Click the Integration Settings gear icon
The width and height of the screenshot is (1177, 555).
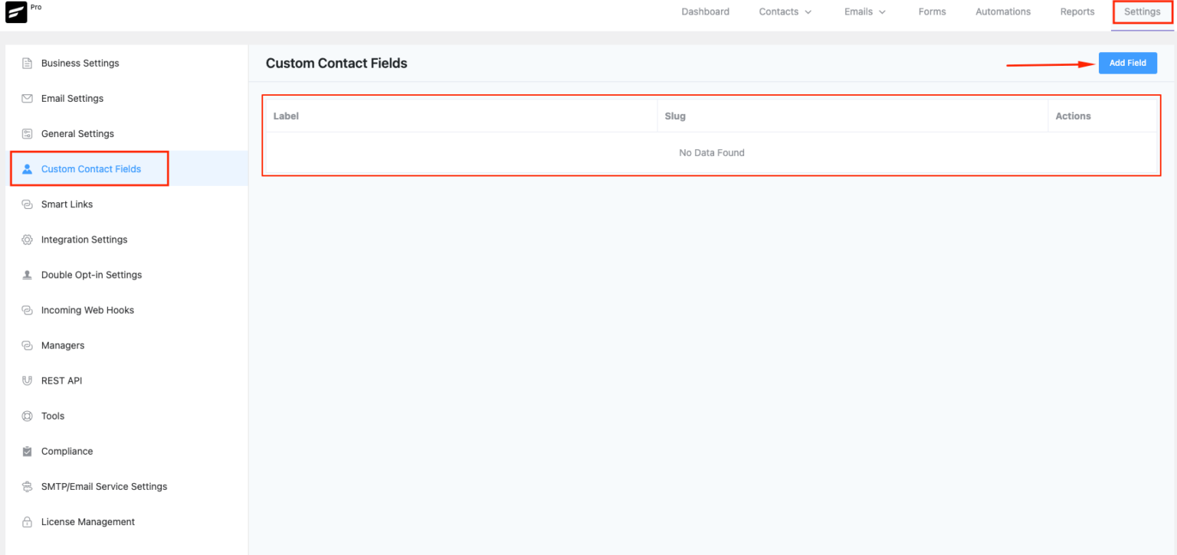[x=27, y=239]
